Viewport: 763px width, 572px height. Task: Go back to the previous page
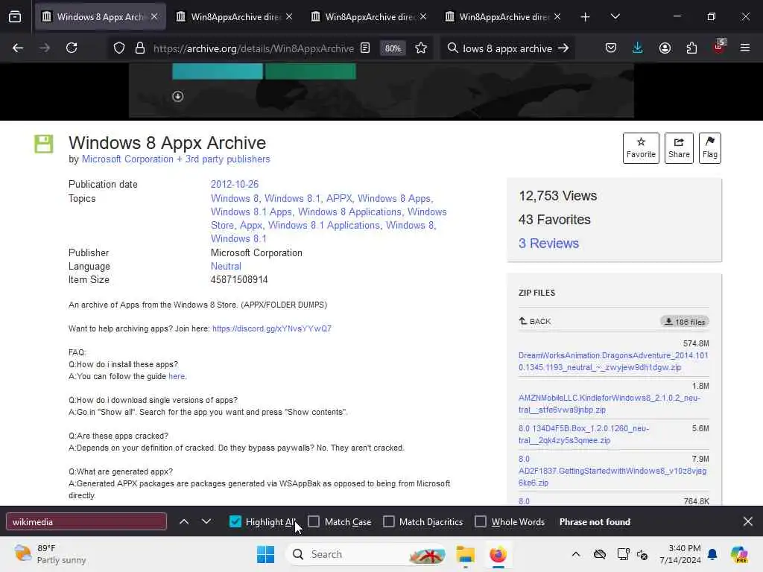pos(18,48)
